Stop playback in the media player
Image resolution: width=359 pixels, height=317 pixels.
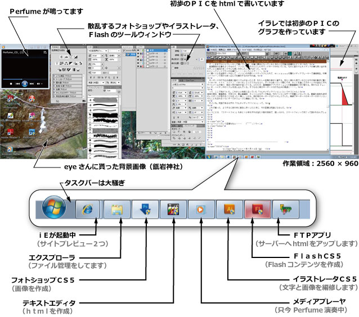pyautogui.click(x=11, y=84)
